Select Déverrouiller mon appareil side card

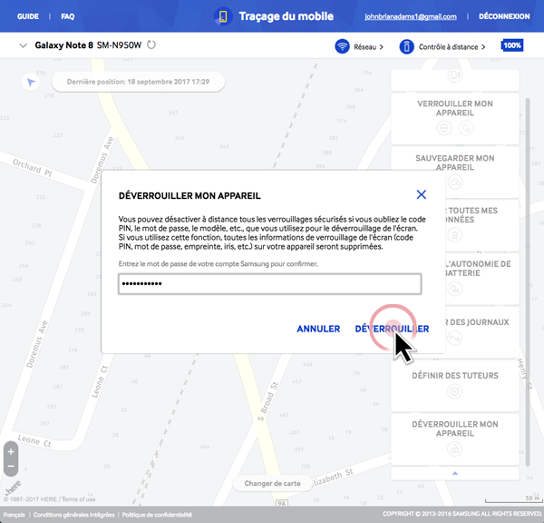point(455,439)
